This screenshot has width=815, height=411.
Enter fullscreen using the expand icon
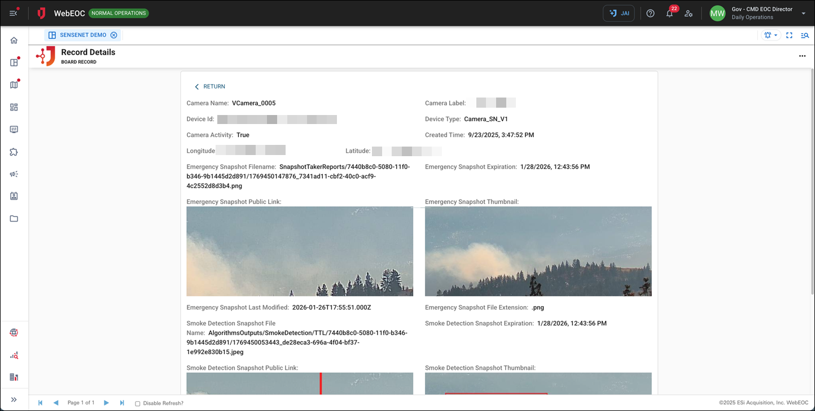pos(789,35)
